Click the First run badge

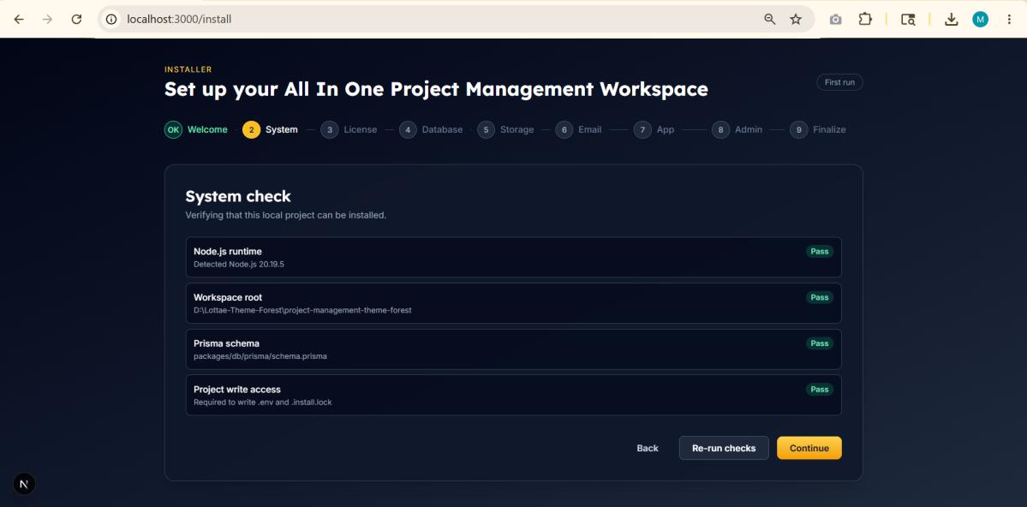[839, 82]
